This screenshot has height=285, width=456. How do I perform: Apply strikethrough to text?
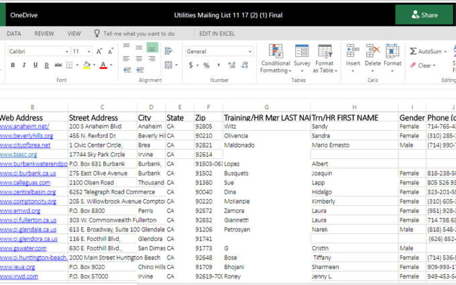[x=58, y=65]
